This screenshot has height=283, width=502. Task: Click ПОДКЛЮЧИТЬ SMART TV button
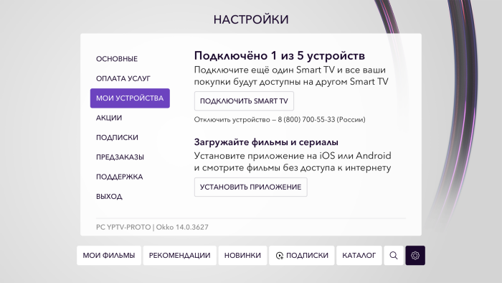[244, 101]
